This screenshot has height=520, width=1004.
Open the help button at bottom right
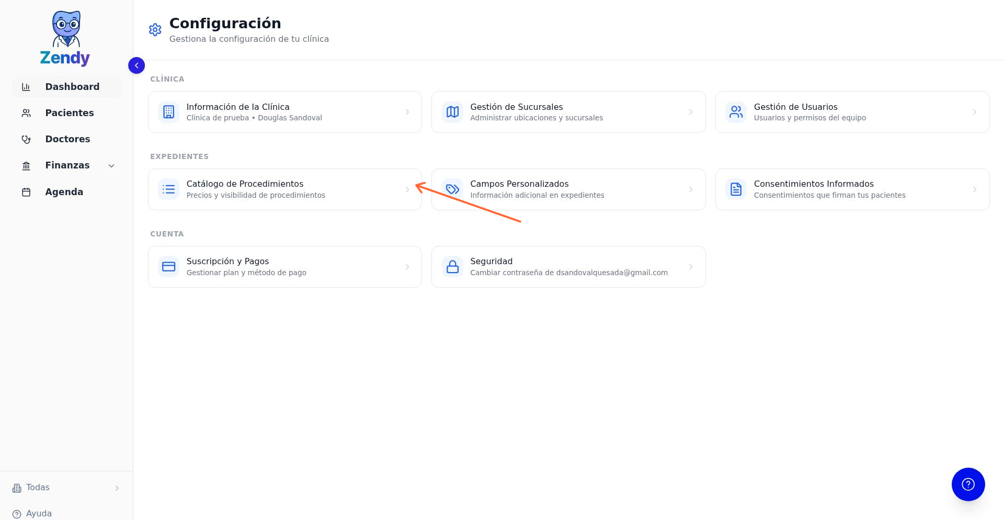[x=968, y=484]
